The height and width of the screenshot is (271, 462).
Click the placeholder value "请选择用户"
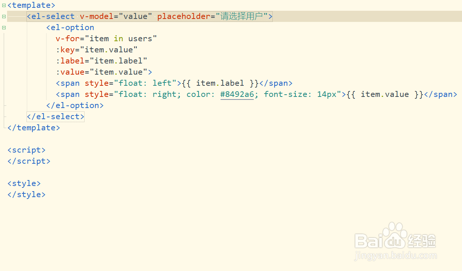(242, 16)
